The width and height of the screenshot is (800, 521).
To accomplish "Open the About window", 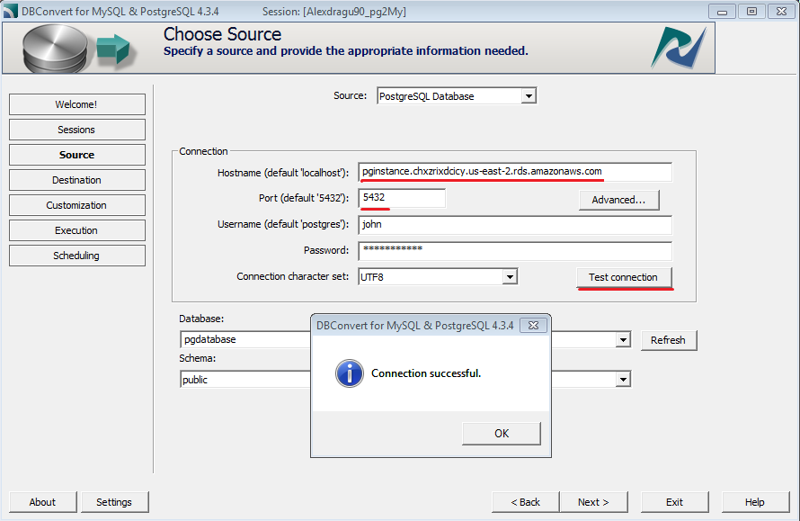I will click(x=43, y=502).
